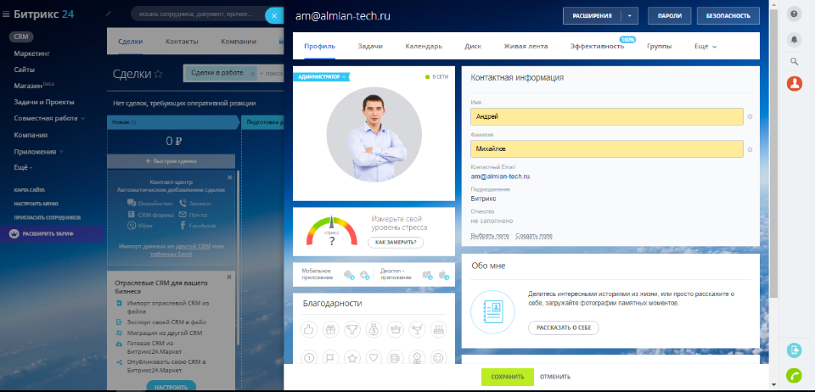Select the flag gratitude badge
The image size is (815, 392).
click(330, 357)
